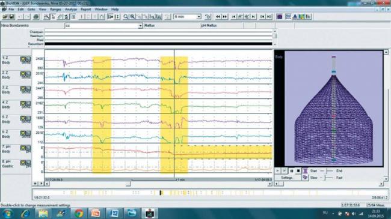Image resolution: width=391 pixels, height=219 pixels.
Task: Click the vertical scale arrows toolbar icon
Action: (117, 17)
